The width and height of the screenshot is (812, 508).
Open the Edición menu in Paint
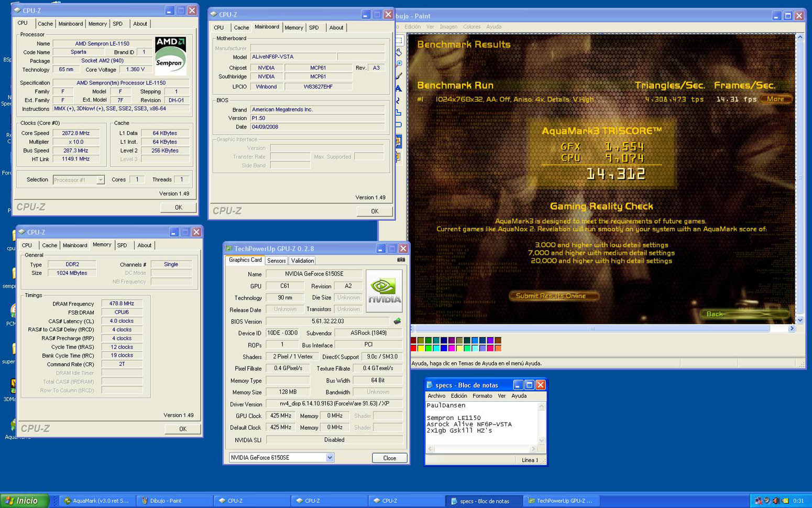[412, 27]
